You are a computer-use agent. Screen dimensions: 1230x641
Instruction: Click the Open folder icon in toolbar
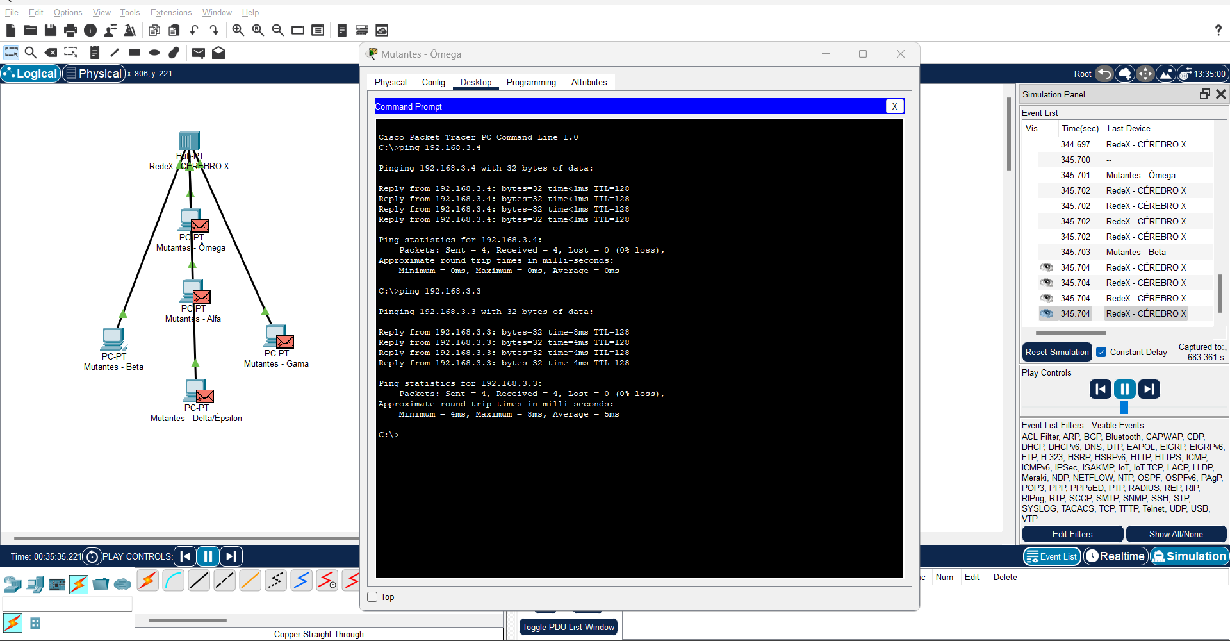(30, 30)
